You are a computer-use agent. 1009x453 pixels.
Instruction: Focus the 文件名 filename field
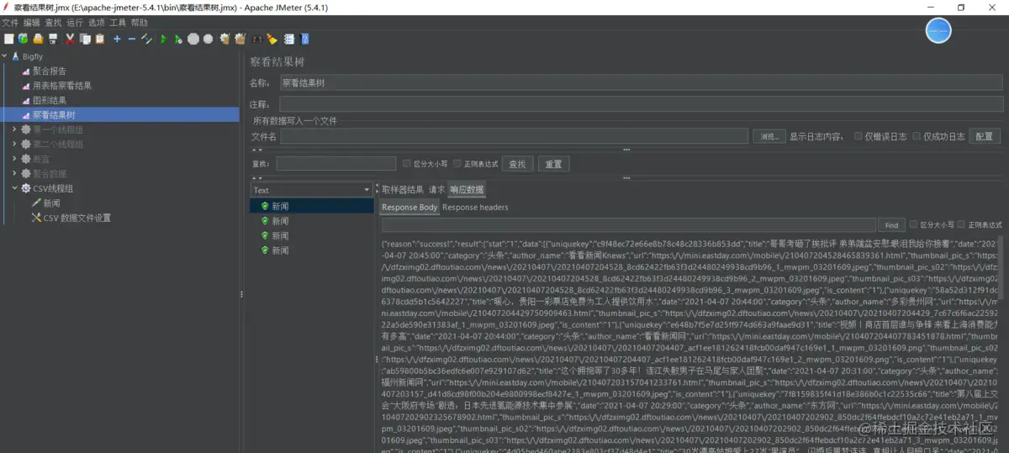pyautogui.click(x=515, y=136)
